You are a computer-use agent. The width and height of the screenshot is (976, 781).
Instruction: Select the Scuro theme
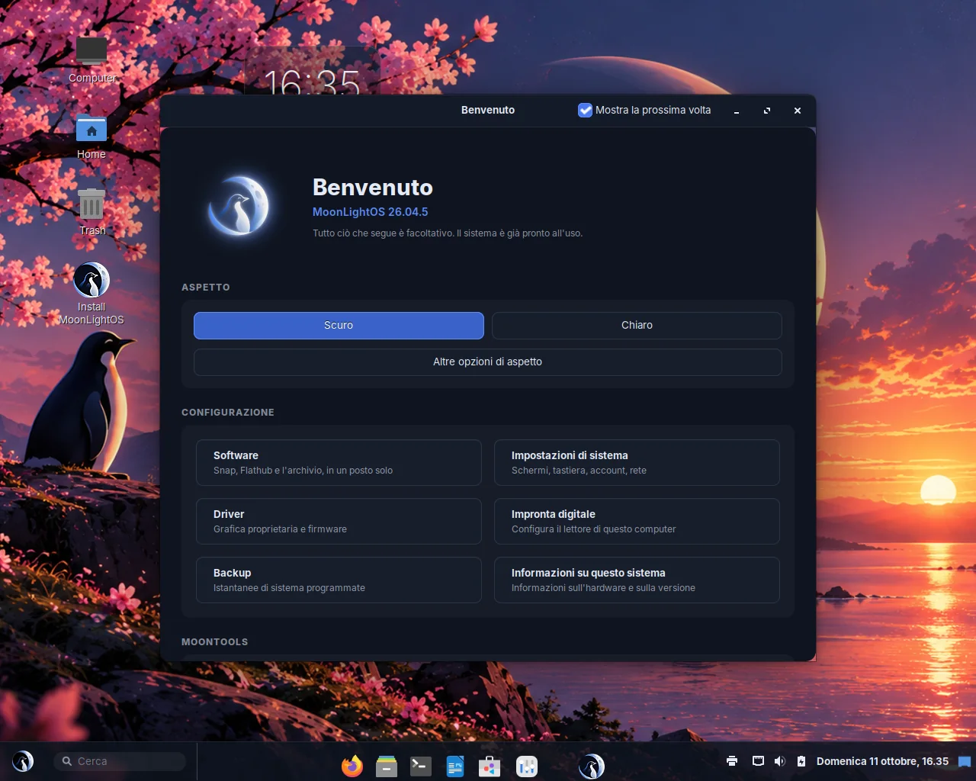pyautogui.click(x=339, y=325)
